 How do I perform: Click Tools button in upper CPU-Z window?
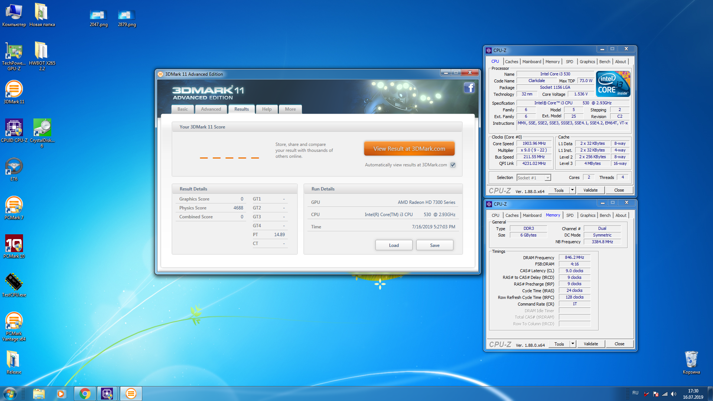pyautogui.click(x=559, y=190)
